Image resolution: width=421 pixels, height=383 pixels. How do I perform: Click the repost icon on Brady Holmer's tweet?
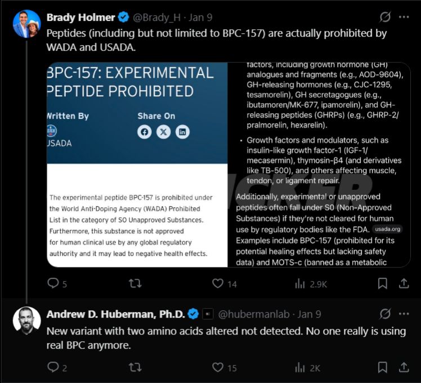[x=135, y=284]
